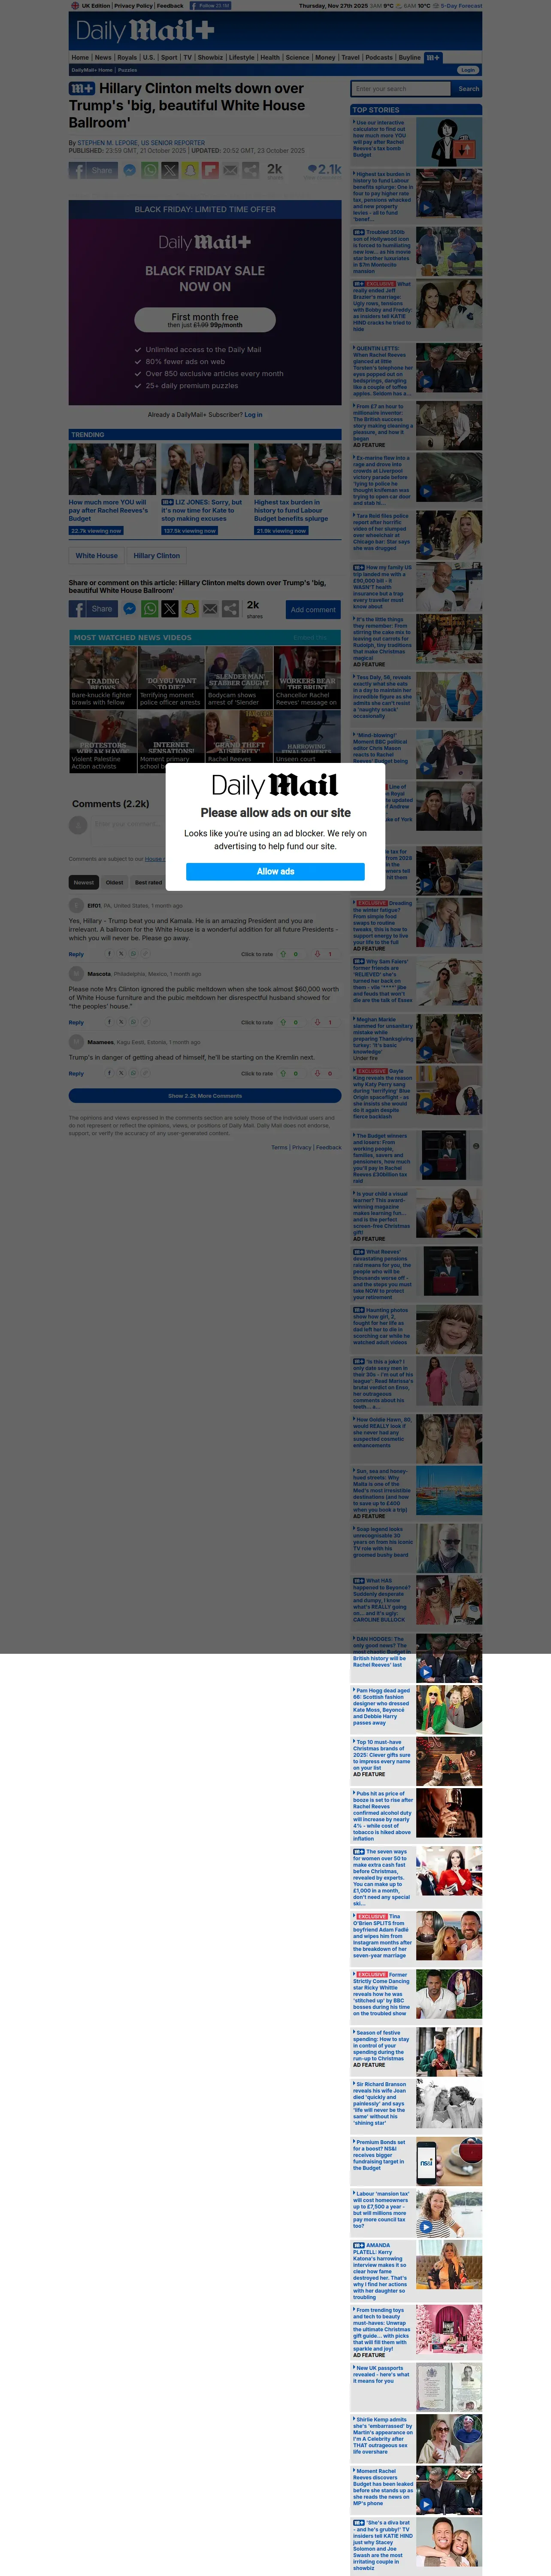Click the M+ icon in navigation bar

(x=432, y=57)
